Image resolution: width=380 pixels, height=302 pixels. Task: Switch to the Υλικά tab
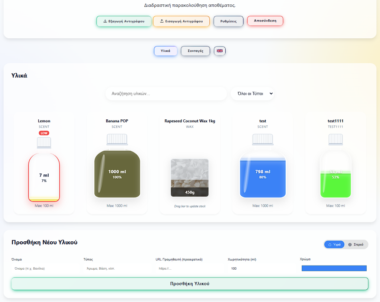166,51
